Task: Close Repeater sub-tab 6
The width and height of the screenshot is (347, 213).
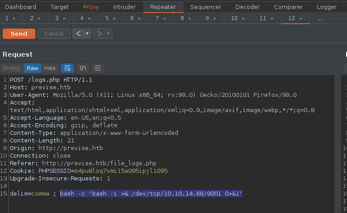Action: coord(139,19)
